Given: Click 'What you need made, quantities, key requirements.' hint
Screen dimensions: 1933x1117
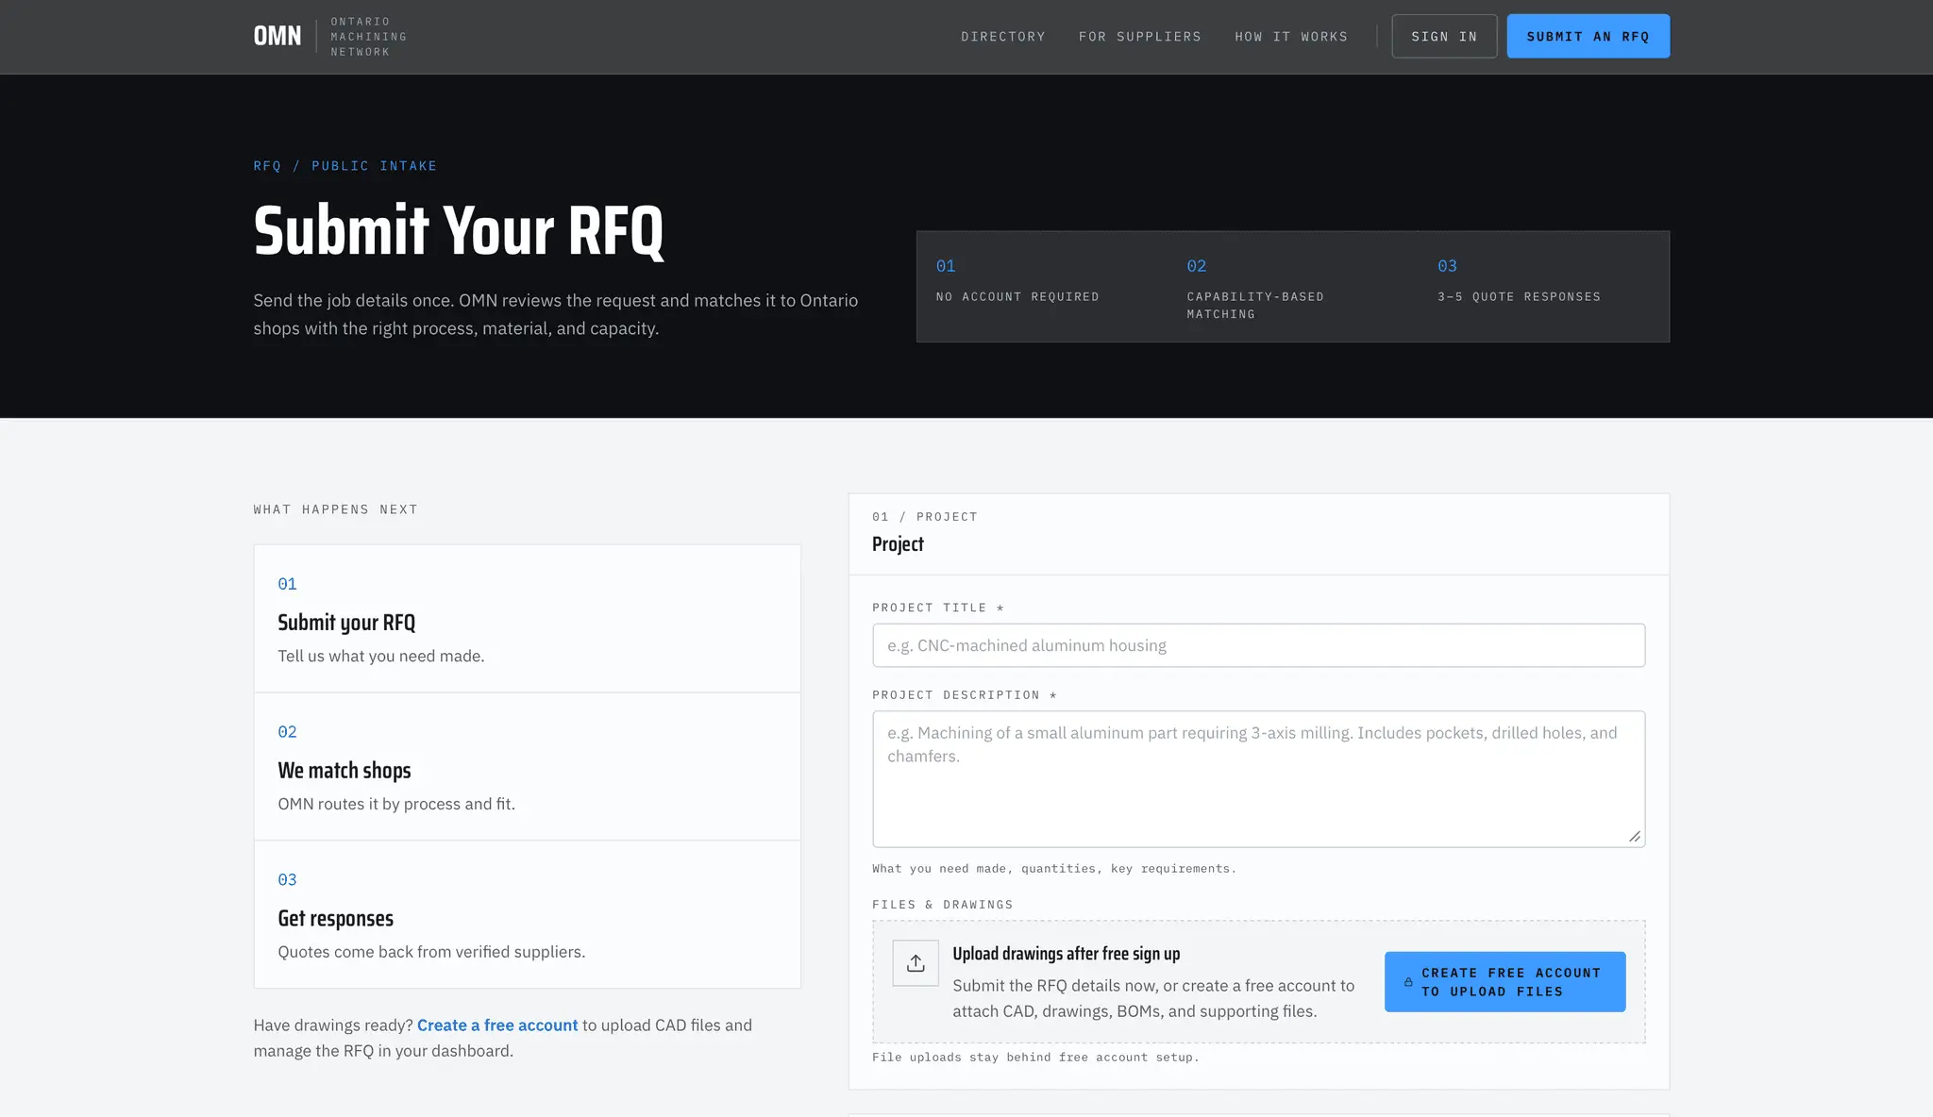Looking at the screenshot, I should pyautogui.click(x=1054, y=869).
